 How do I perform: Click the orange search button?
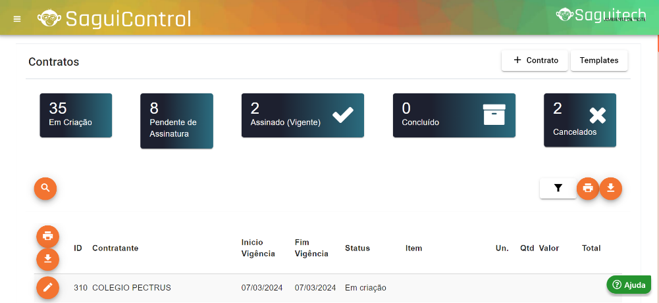pyautogui.click(x=45, y=188)
